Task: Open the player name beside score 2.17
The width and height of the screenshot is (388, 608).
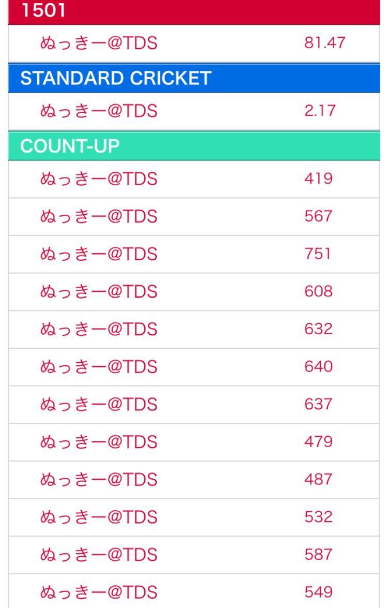Action: click(98, 111)
